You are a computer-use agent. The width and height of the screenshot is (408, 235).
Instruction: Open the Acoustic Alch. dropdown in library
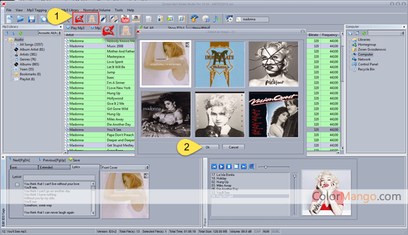50,33
